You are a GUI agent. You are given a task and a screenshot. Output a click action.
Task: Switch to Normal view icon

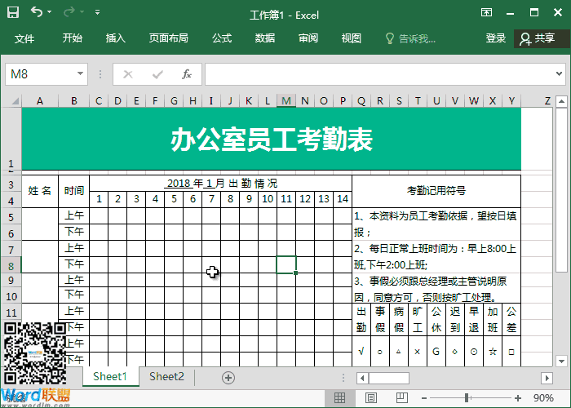(339, 398)
